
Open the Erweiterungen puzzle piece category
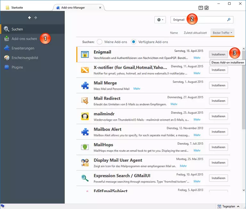click(x=22, y=48)
